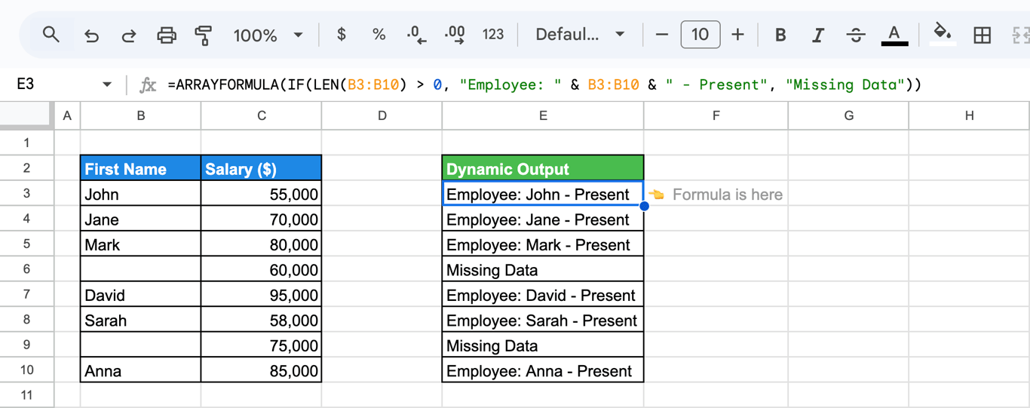Image resolution: width=1030 pixels, height=408 pixels.
Task: Select row 1 header
Action: [x=26, y=143]
